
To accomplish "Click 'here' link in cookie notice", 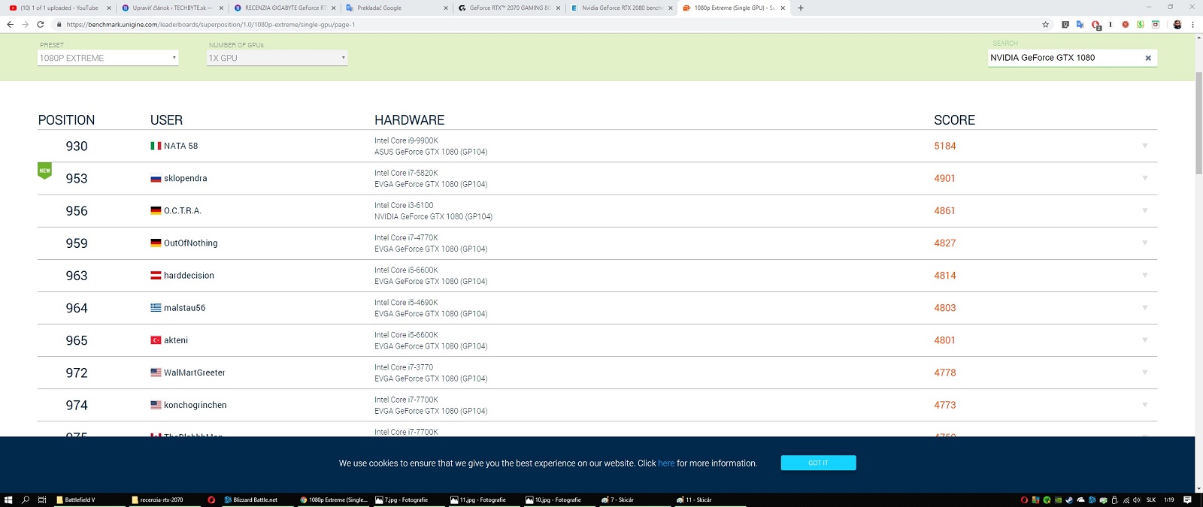I will coord(666,463).
